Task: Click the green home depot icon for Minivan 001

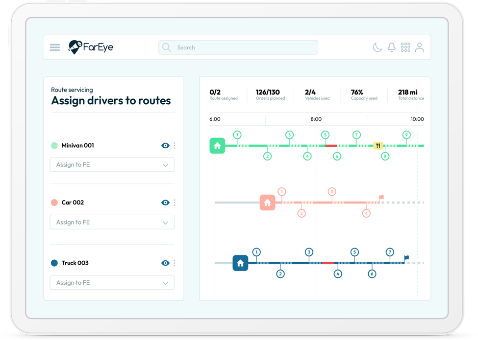Action: coord(217,146)
